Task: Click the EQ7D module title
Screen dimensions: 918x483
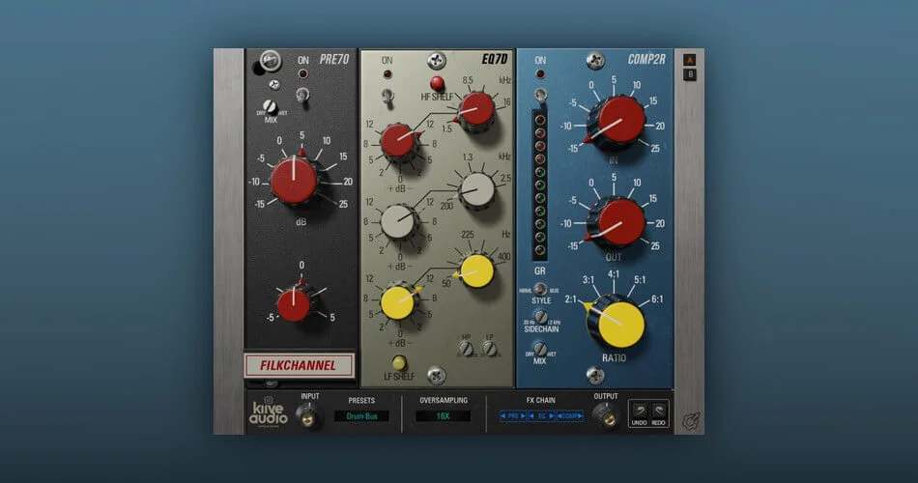Action: click(x=495, y=59)
